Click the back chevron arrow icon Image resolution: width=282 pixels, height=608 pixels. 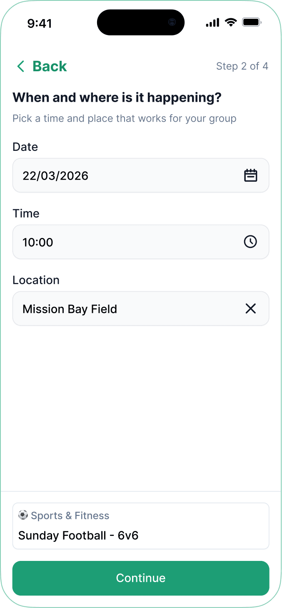[x=20, y=66]
